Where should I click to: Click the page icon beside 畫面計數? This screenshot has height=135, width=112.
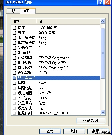tap(14, 53)
